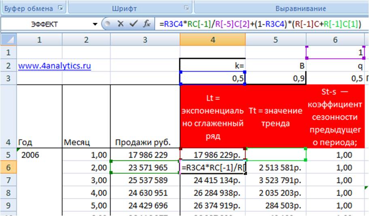This screenshot has width=369, height=216.
Task: Click the Name Box showing ЭФФЕКТ
Action: click(x=45, y=24)
